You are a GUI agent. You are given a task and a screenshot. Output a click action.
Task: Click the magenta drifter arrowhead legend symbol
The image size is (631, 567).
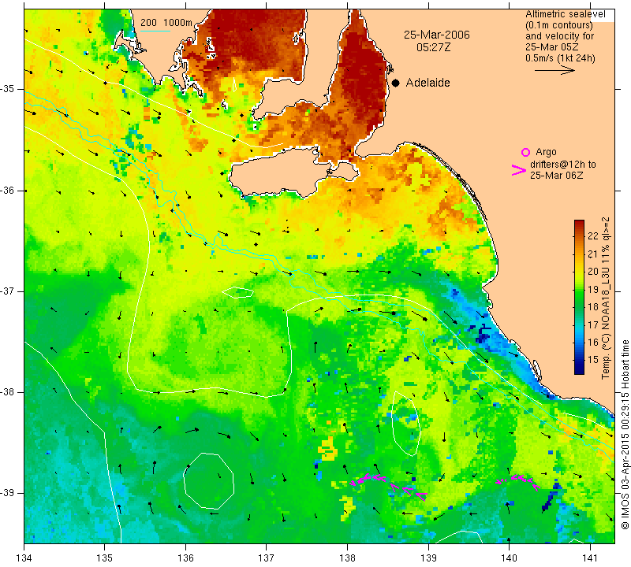pos(519,170)
